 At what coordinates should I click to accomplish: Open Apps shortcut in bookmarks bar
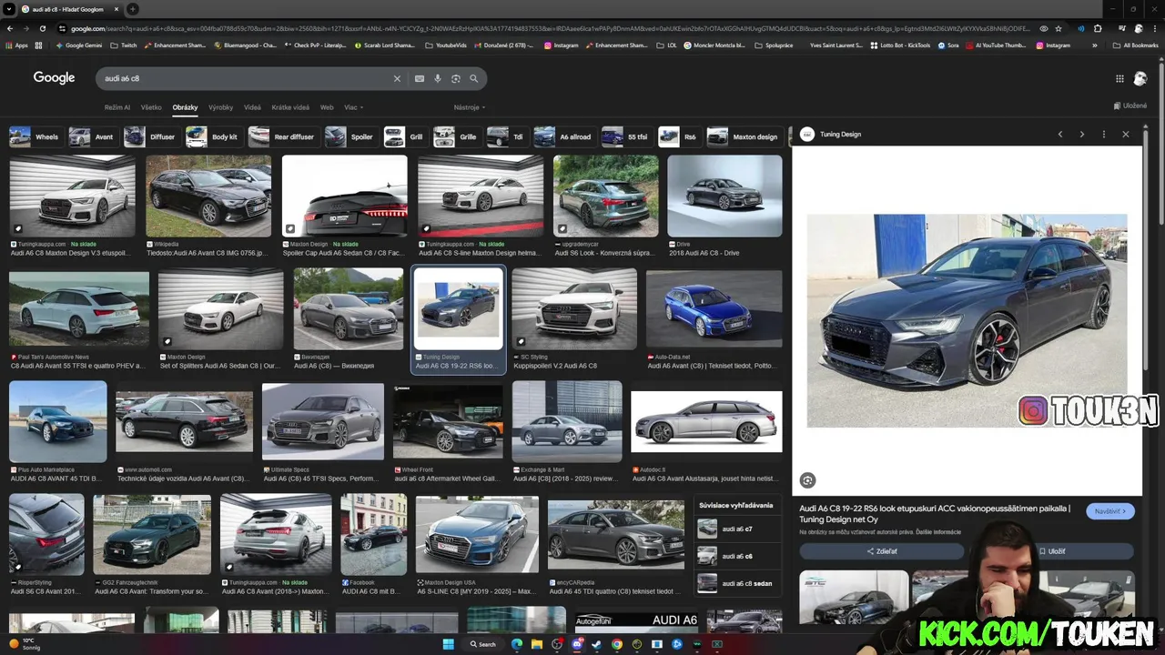16,45
